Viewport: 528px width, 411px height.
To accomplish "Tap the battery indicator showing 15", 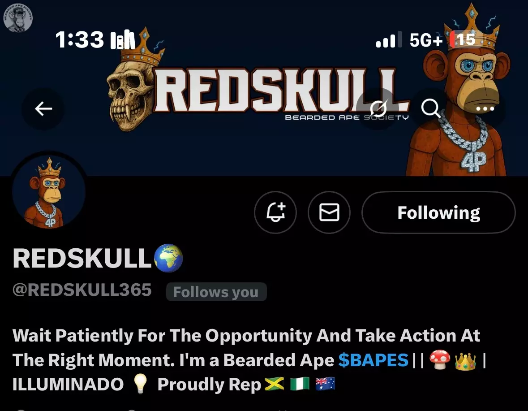I will [464, 40].
